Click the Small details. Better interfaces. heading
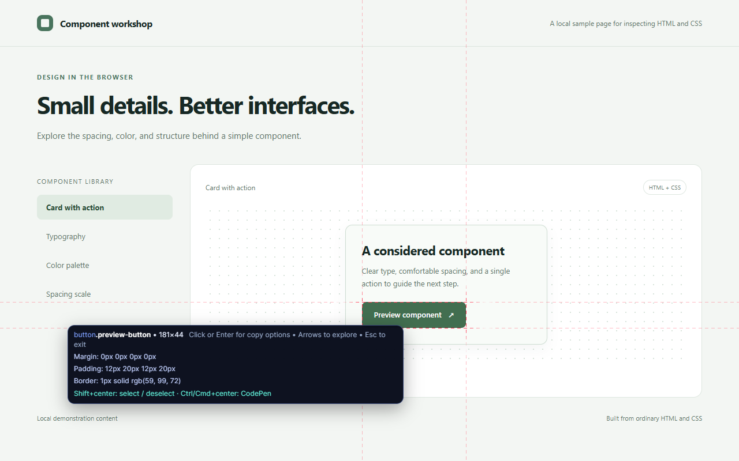This screenshot has width=739, height=461. (x=196, y=106)
